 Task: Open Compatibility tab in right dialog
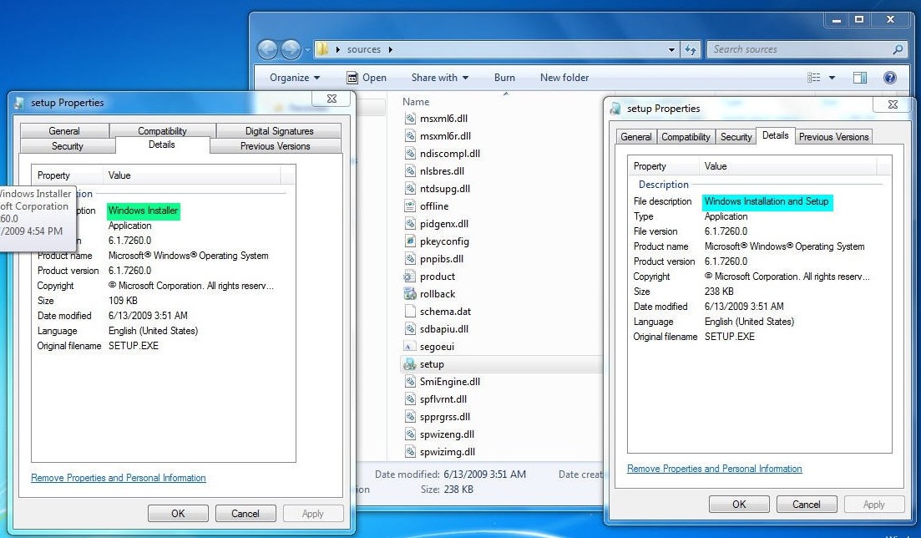pyautogui.click(x=686, y=137)
